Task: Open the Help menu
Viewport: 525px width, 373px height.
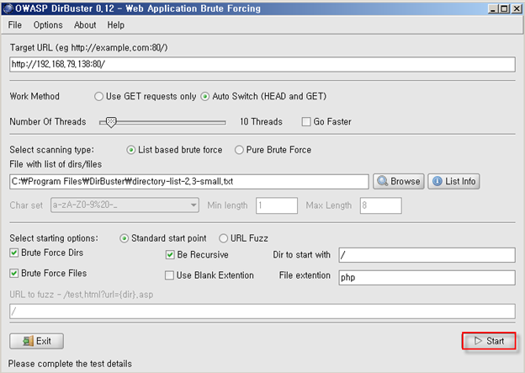Action: [116, 25]
